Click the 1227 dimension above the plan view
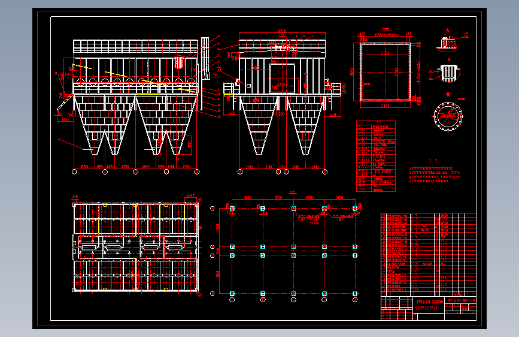Image resolution: width=519 pixels, height=337 pixels. pos(191,196)
